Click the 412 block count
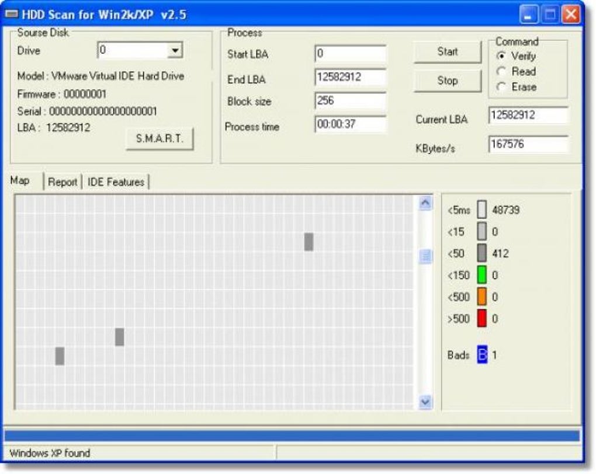The width and height of the screenshot is (596, 474). click(500, 253)
